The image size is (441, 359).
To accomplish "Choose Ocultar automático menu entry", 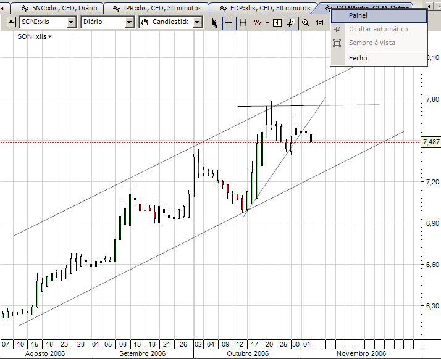I will pos(379,29).
